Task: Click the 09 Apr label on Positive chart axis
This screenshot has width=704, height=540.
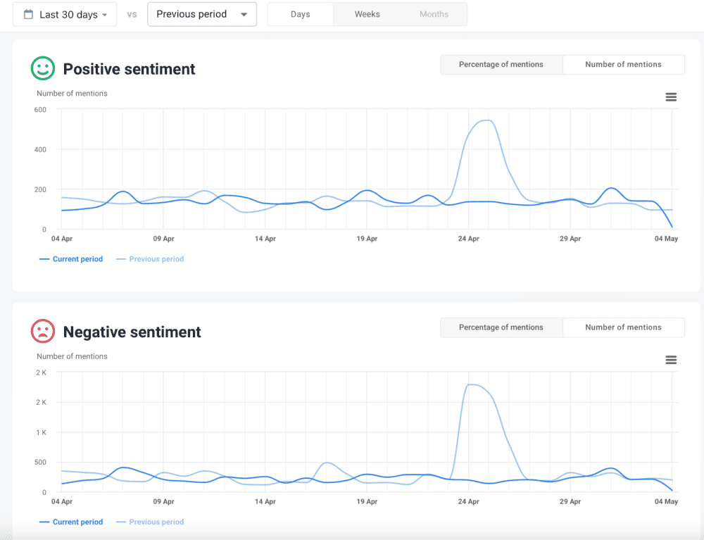Action: point(163,239)
